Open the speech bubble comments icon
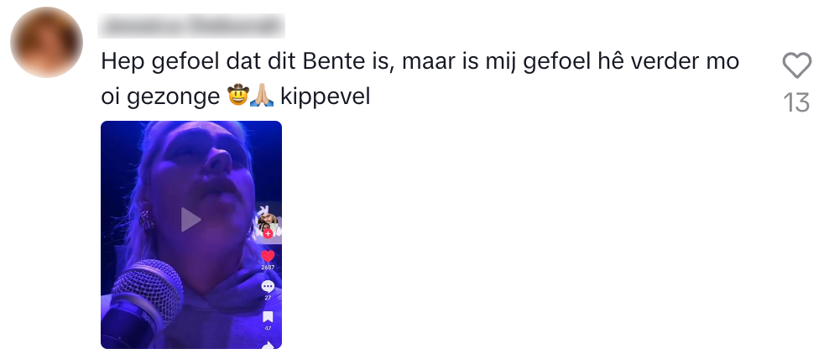This screenshot has width=824, height=354. [x=268, y=287]
